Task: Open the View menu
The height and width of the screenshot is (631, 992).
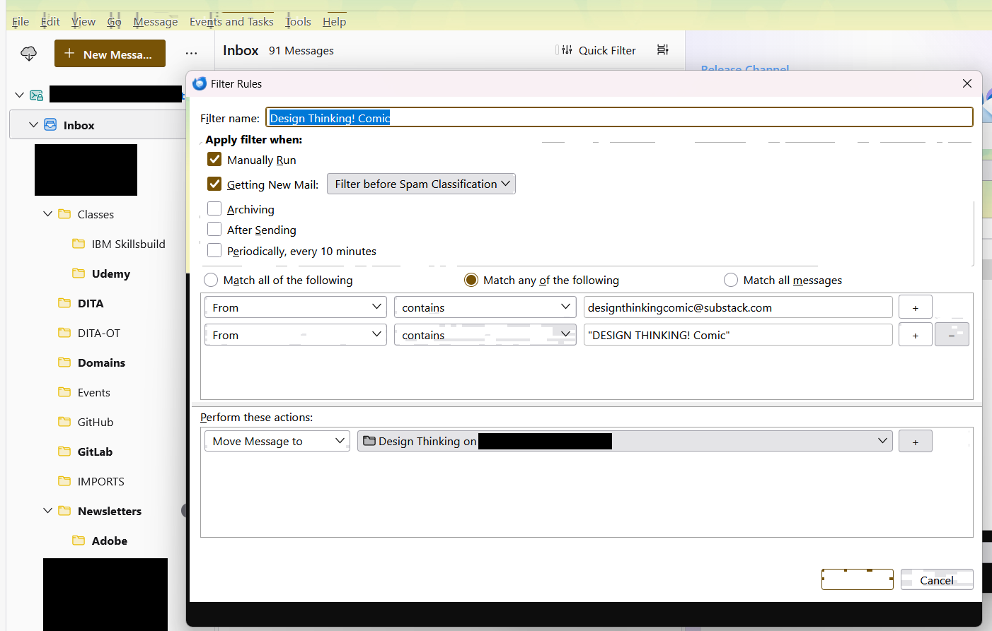Action: coord(83,21)
